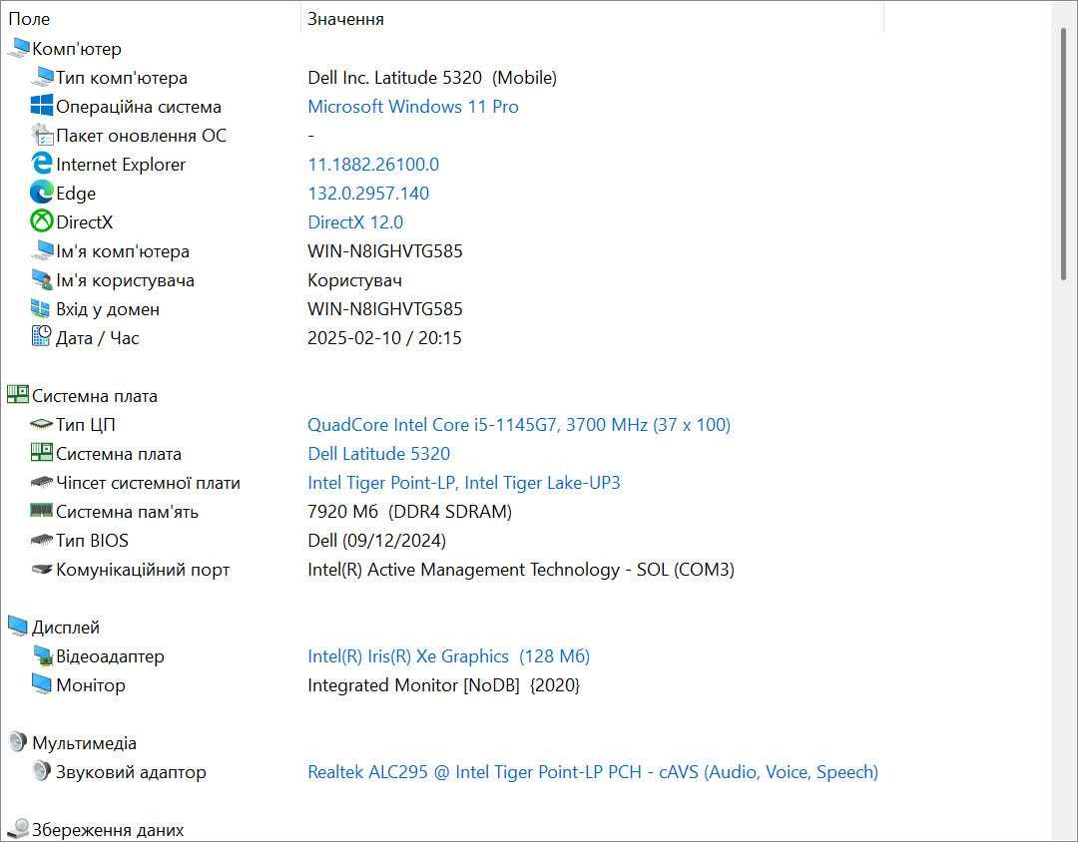Image resolution: width=1078 pixels, height=842 pixels.
Task: Click the Дата / Час calendar icon
Action: tap(41, 337)
